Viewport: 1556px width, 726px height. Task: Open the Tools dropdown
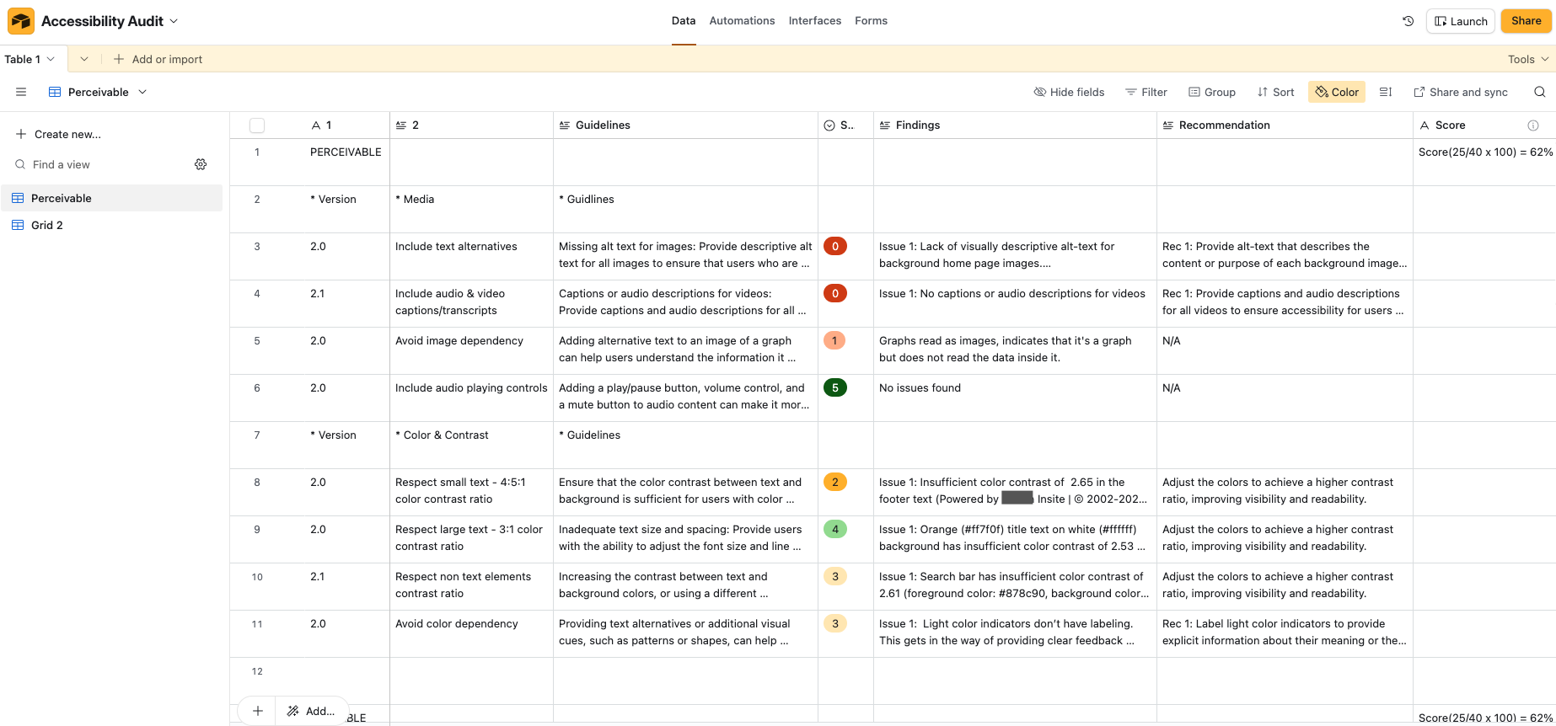click(1528, 59)
